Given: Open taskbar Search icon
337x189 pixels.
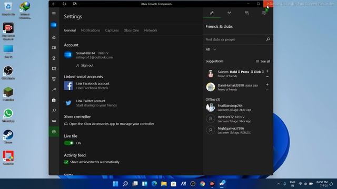Looking at the screenshot, I should pos(125,184).
